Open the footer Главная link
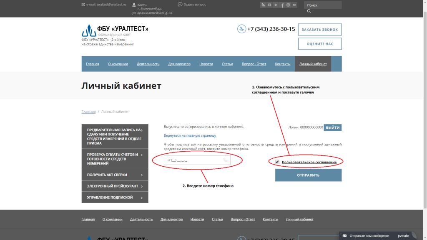The width and height of the screenshot is (427, 240). click(88, 219)
